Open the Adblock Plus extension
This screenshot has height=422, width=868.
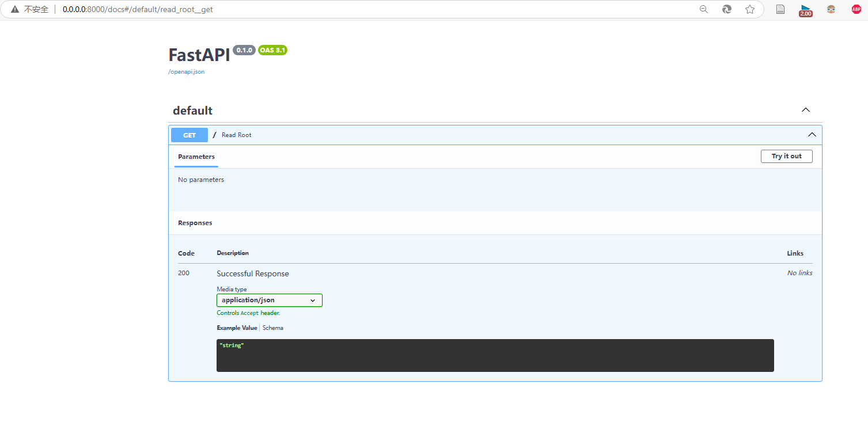click(x=856, y=9)
